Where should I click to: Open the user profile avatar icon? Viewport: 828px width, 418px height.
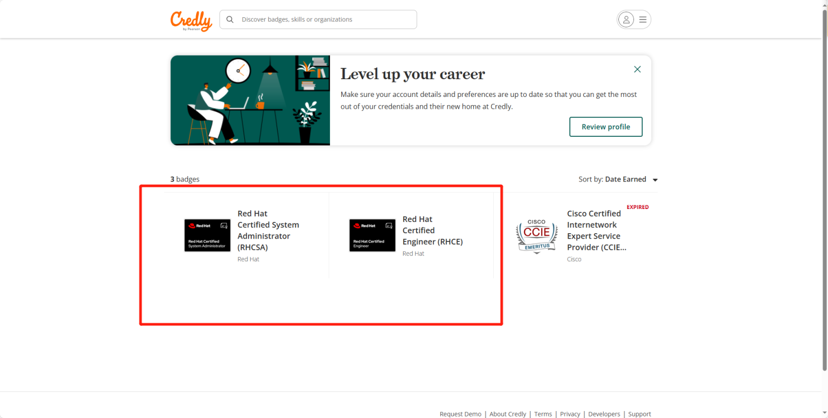pos(626,19)
